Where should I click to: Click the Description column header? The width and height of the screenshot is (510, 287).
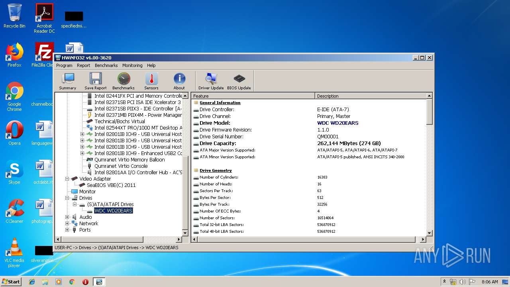coord(371,96)
